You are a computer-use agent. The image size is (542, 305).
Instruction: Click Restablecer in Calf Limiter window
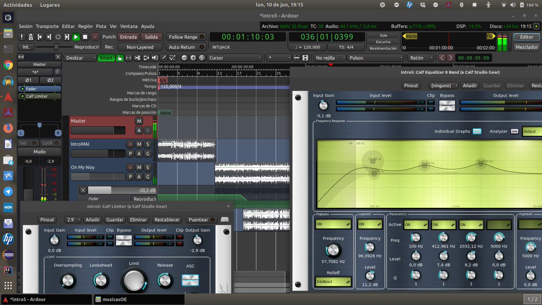click(x=167, y=220)
